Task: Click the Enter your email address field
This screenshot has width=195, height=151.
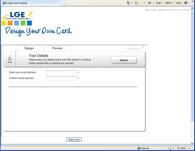Action: pyautogui.click(x=61, y=73)
